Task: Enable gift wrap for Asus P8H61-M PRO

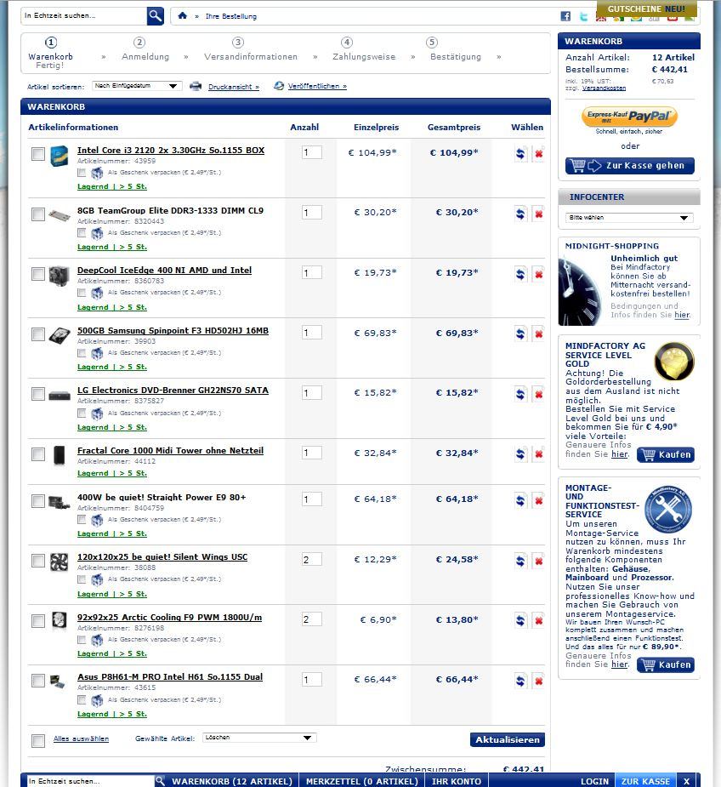Action: point(82,699)
